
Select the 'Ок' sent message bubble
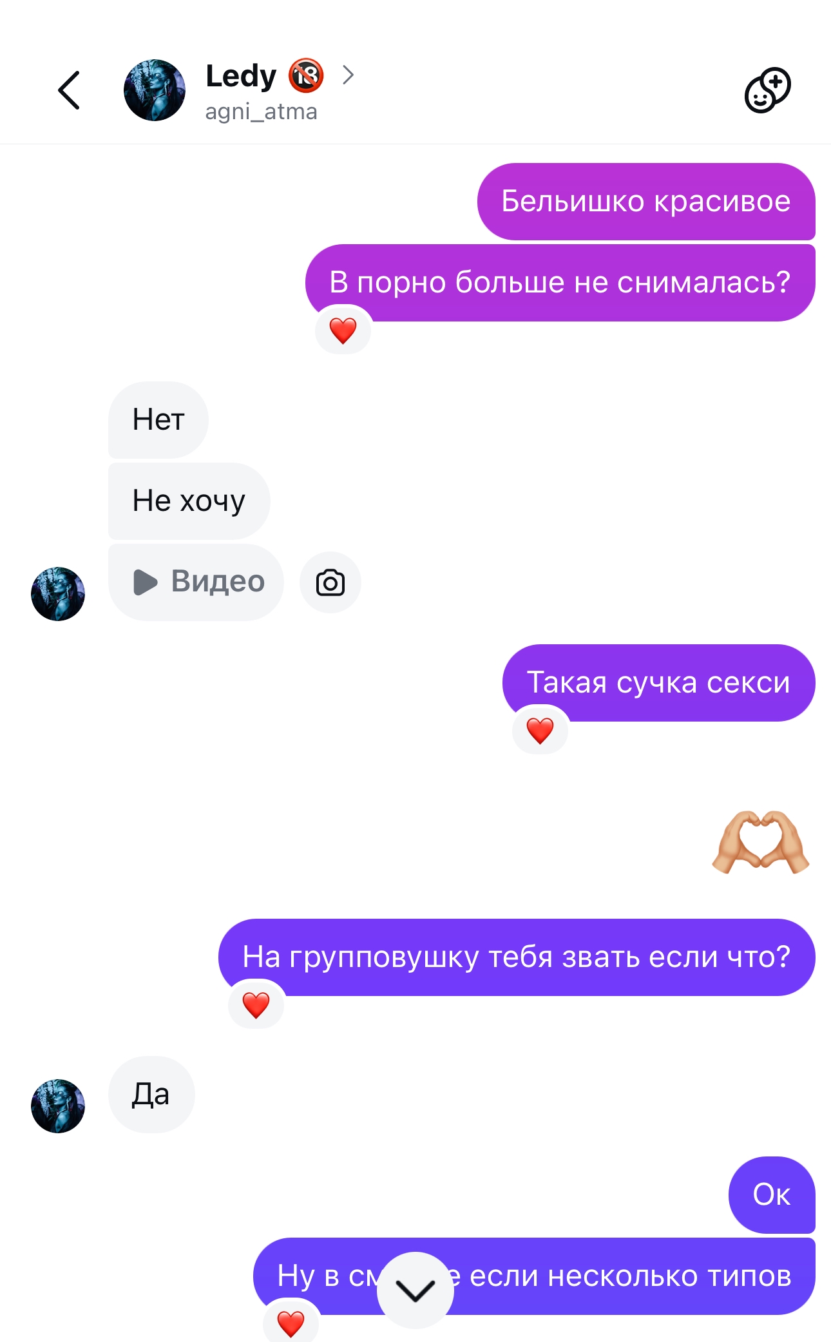tap(772, 1195)
